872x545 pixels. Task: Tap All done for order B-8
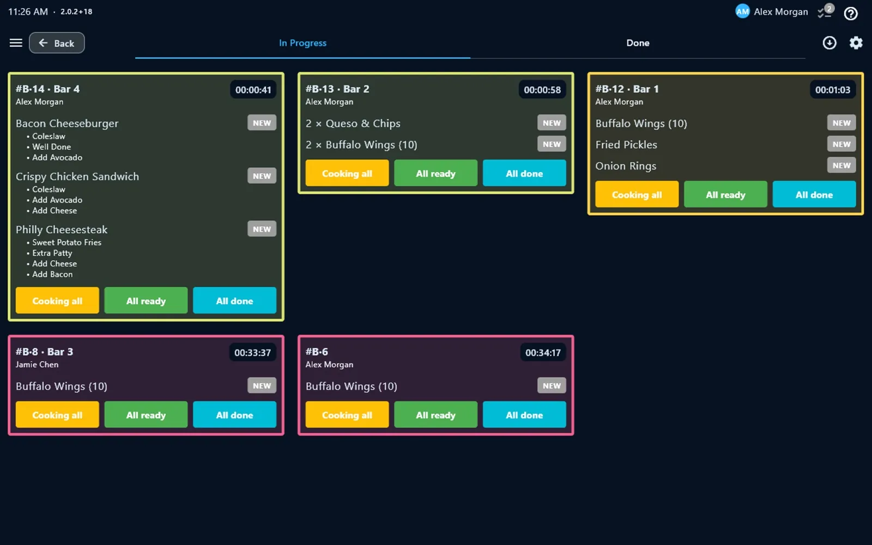234,415
